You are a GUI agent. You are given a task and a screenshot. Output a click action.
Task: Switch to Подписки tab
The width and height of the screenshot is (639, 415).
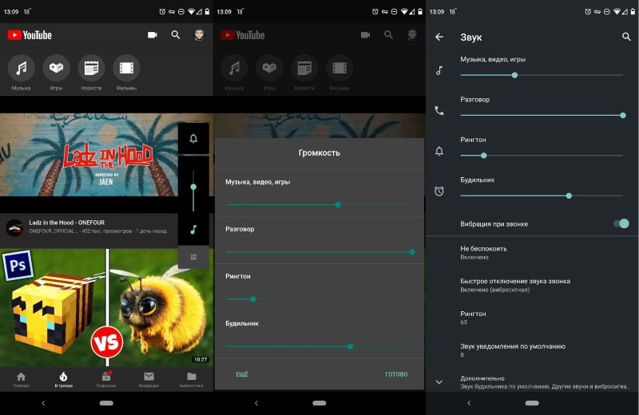106,380
